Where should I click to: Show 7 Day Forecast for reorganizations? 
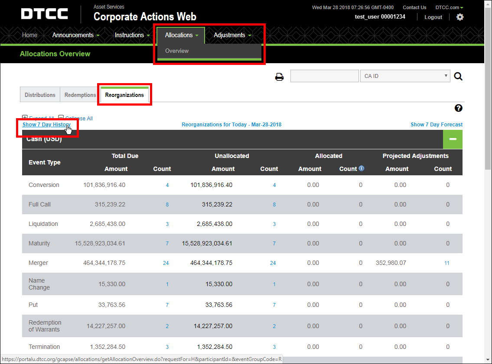(x=437, y=125)
